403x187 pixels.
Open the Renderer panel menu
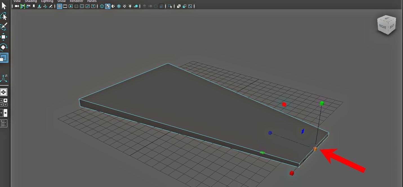[76, 1]
